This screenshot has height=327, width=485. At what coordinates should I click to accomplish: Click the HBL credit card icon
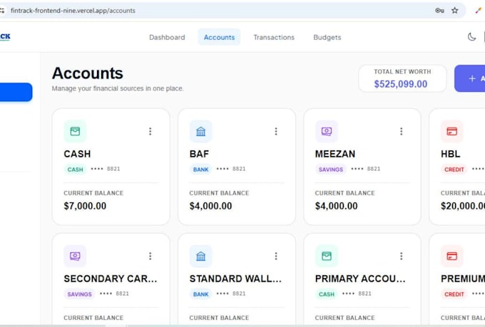[x=452, y=131]
